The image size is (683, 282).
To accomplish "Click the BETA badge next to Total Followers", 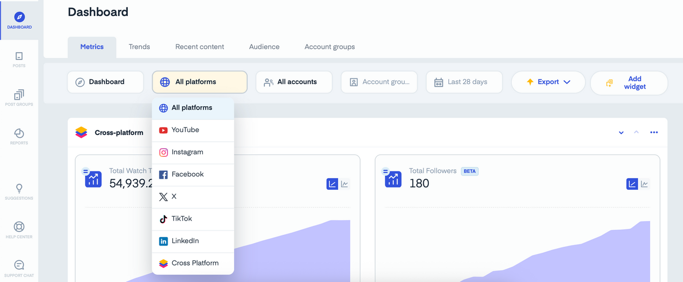I will [469, 171].
